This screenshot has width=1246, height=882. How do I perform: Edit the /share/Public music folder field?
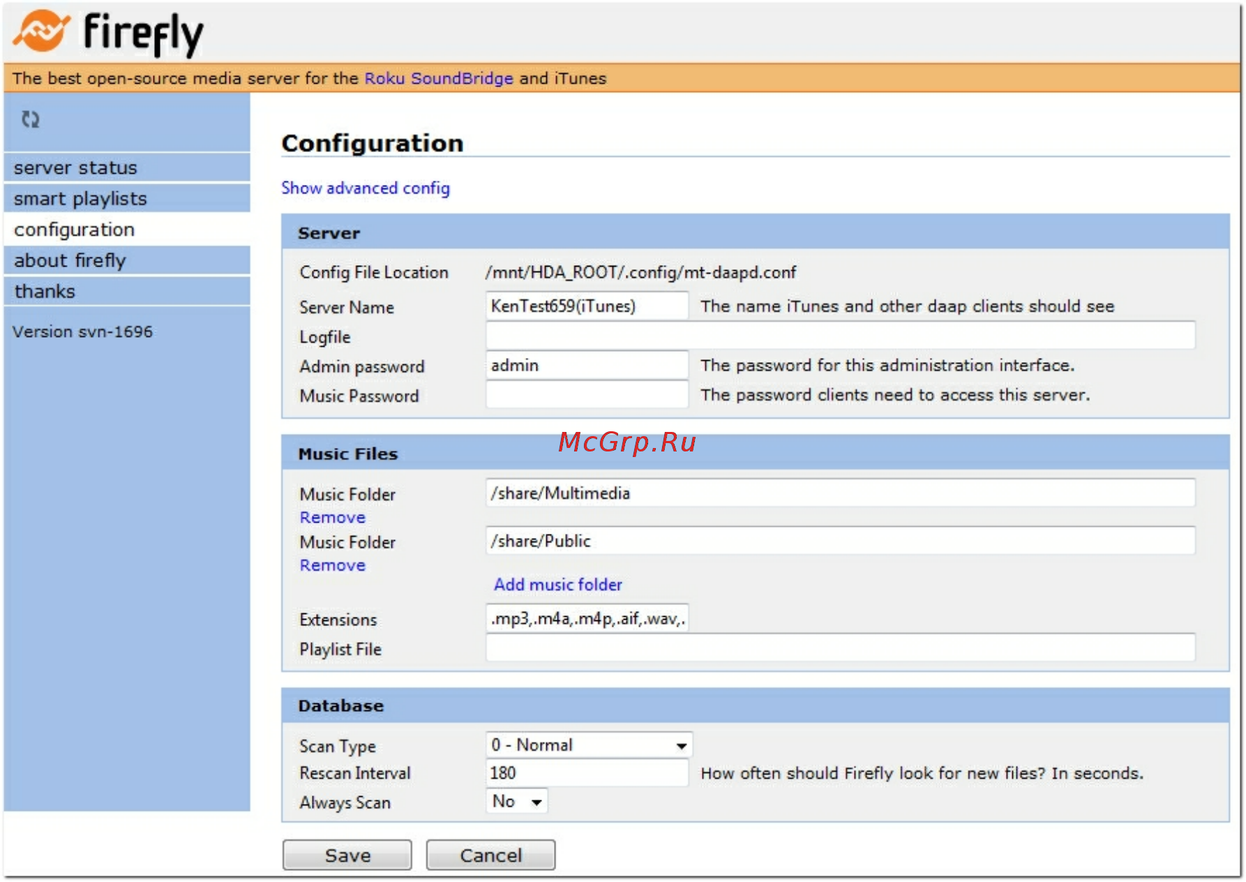click(x=841, y=541)
